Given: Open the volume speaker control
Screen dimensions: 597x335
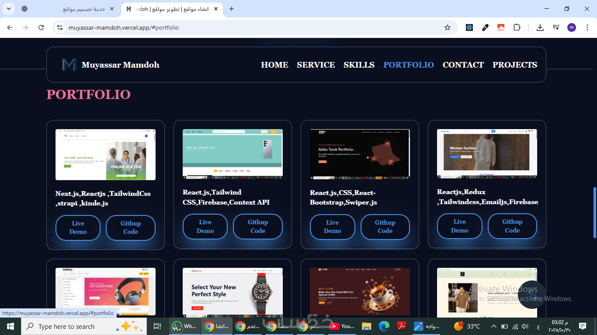Looking at the screenshot, I should tap(525, 326).
